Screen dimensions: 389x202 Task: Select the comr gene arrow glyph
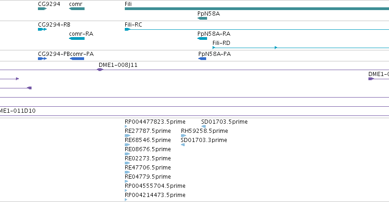pos(76,9)
